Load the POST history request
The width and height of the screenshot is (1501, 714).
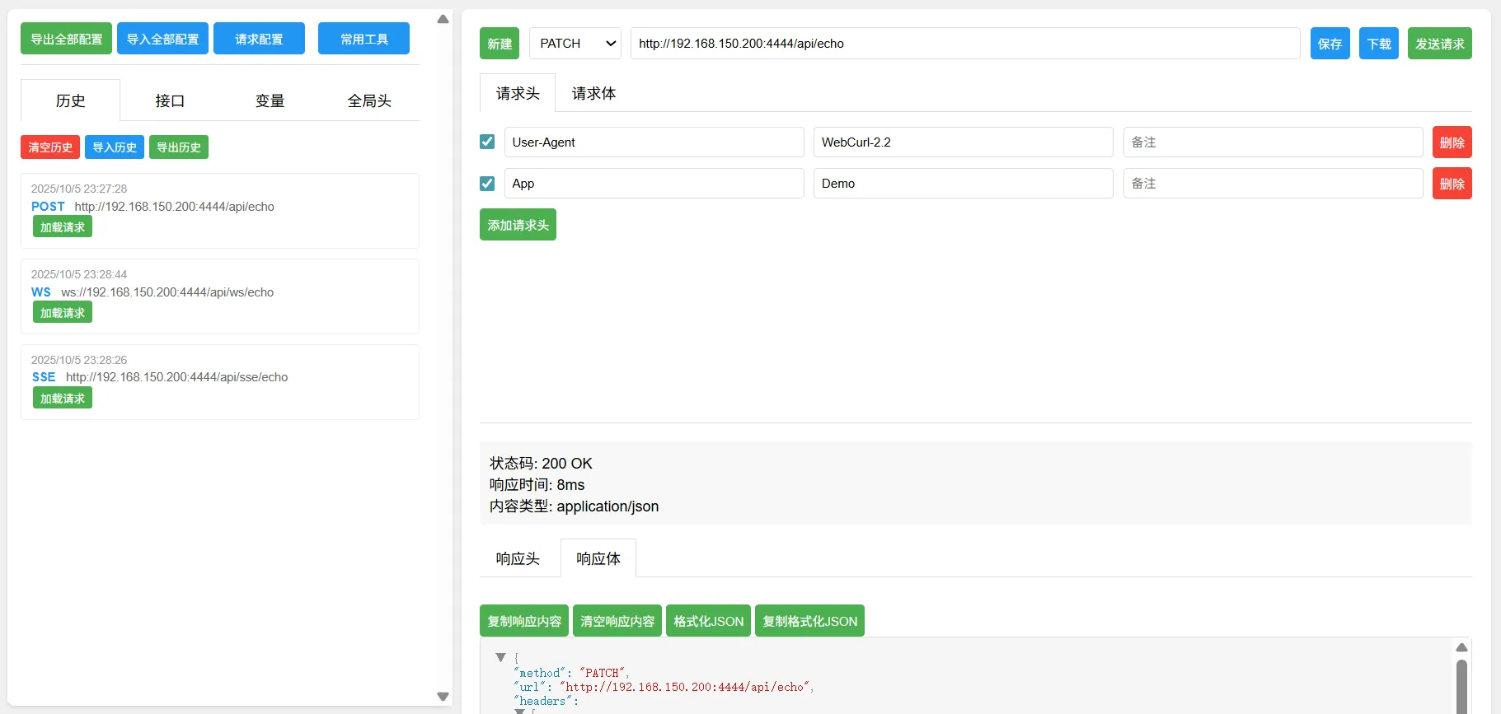tap(63, 226)
